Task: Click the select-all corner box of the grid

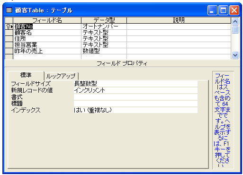Action: point(9,20)
